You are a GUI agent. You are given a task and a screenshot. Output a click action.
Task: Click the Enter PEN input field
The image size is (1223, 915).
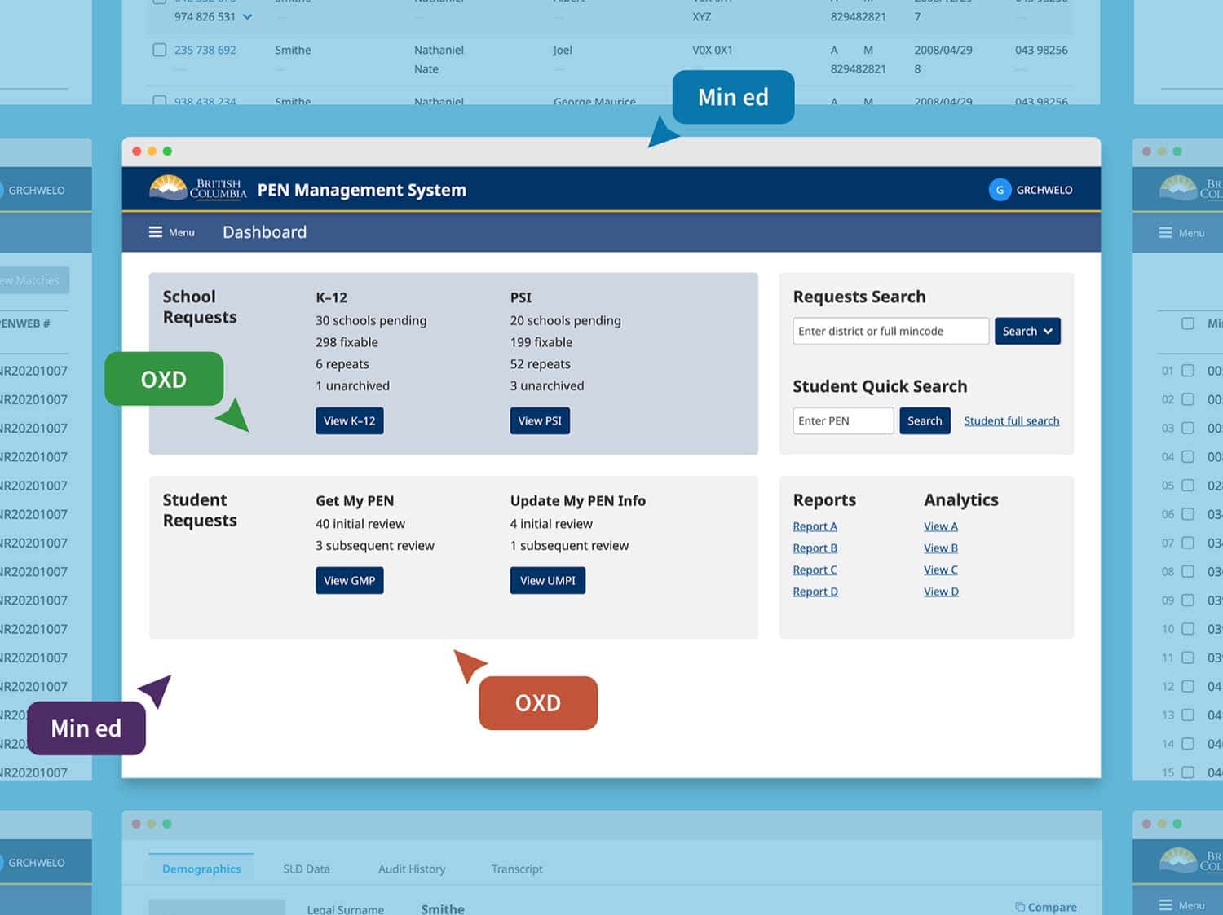[842, 421]
